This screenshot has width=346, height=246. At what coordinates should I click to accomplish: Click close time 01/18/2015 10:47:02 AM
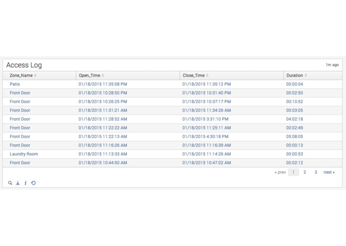click(x=207, y=163)
